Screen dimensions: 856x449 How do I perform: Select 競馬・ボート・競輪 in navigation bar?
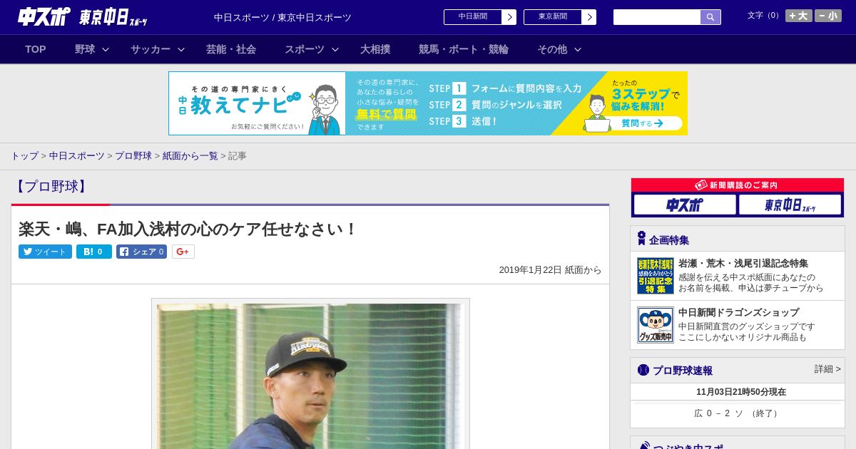tap(464, 49)
